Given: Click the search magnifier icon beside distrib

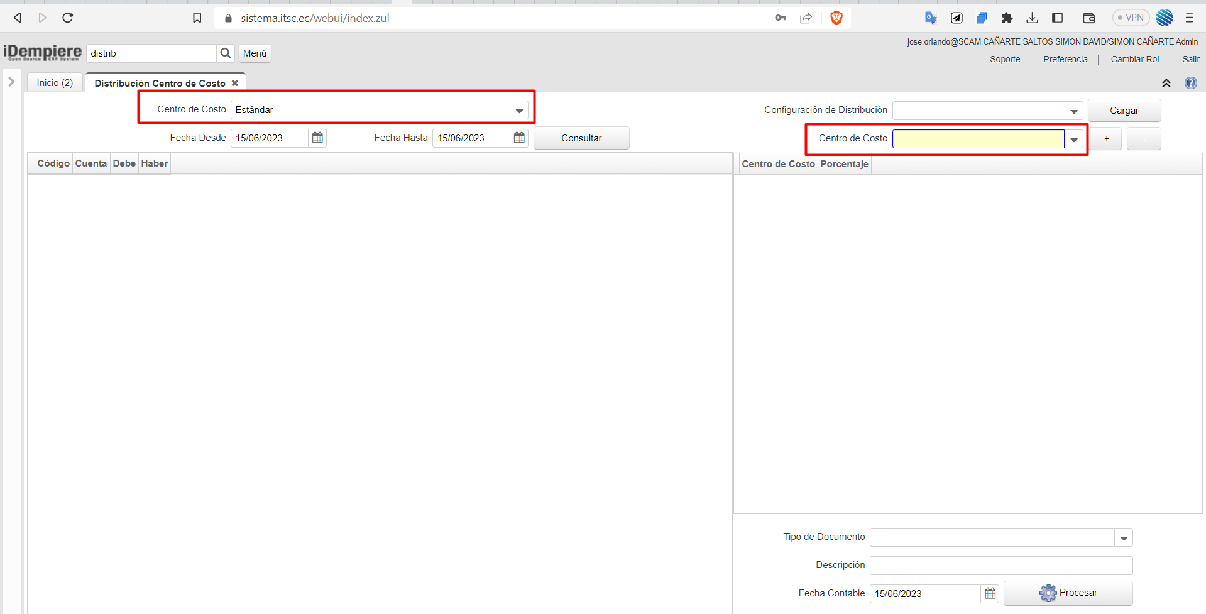Looking at the screenshot, I should 225,53.
